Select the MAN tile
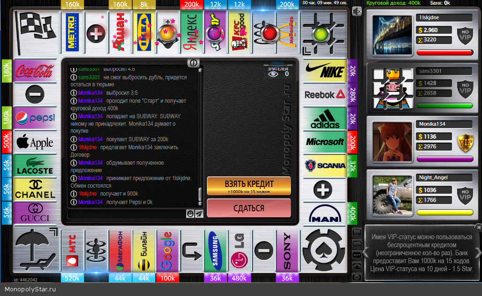The height and width of the screenshot is (296, 482). pos(325,213)
